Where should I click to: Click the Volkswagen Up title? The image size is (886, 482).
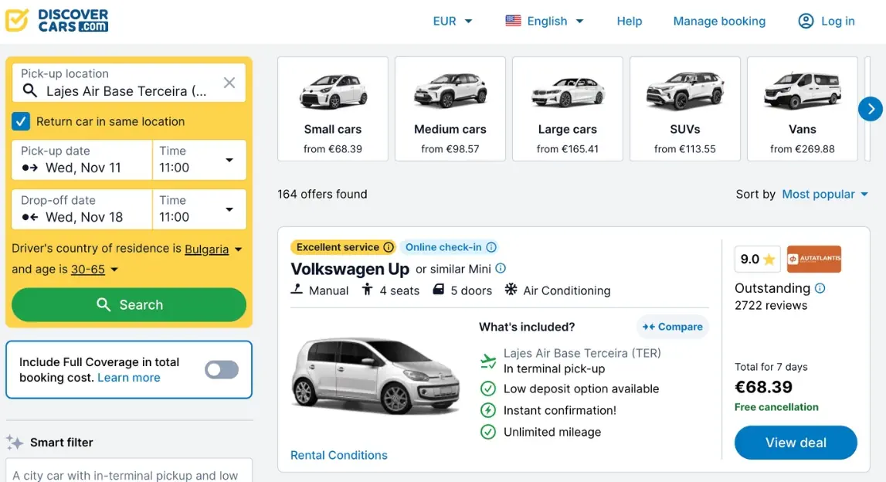[x=350, y=269]
